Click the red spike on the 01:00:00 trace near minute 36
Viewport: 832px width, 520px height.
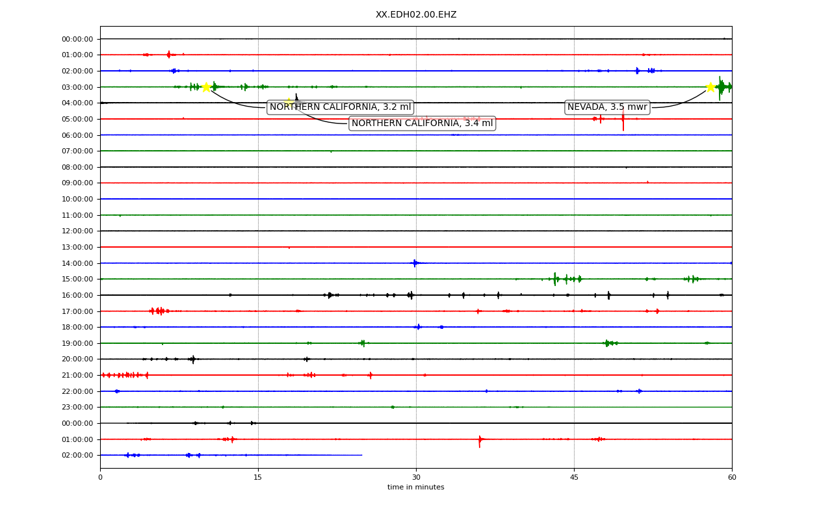480,441
